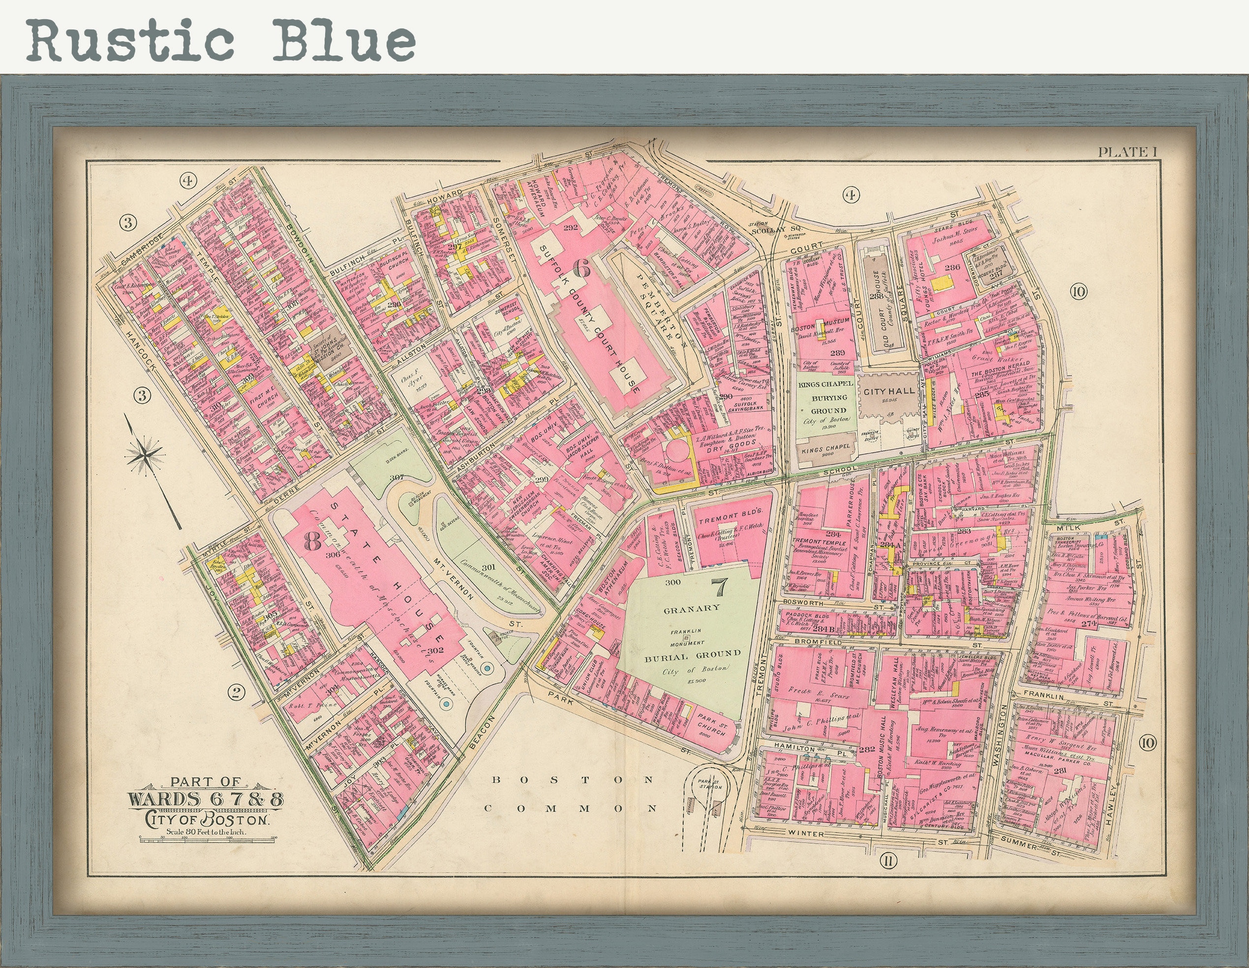
Task: Click the scale bar under the title
Action: point(208,839)
